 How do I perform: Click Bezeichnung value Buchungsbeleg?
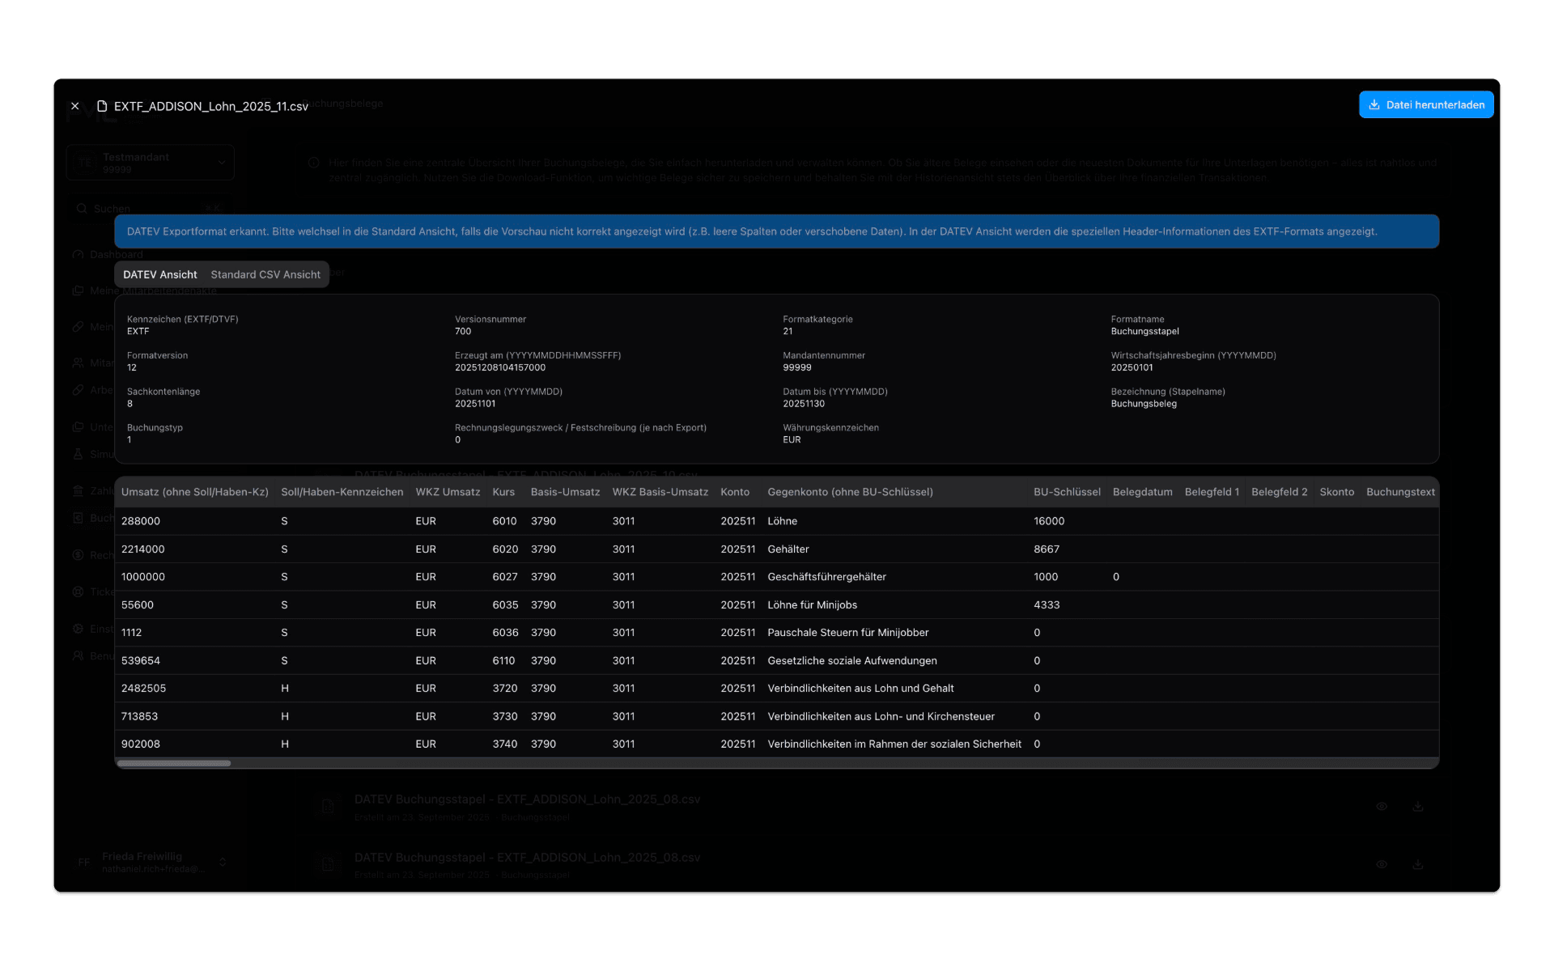(1144, 404)
